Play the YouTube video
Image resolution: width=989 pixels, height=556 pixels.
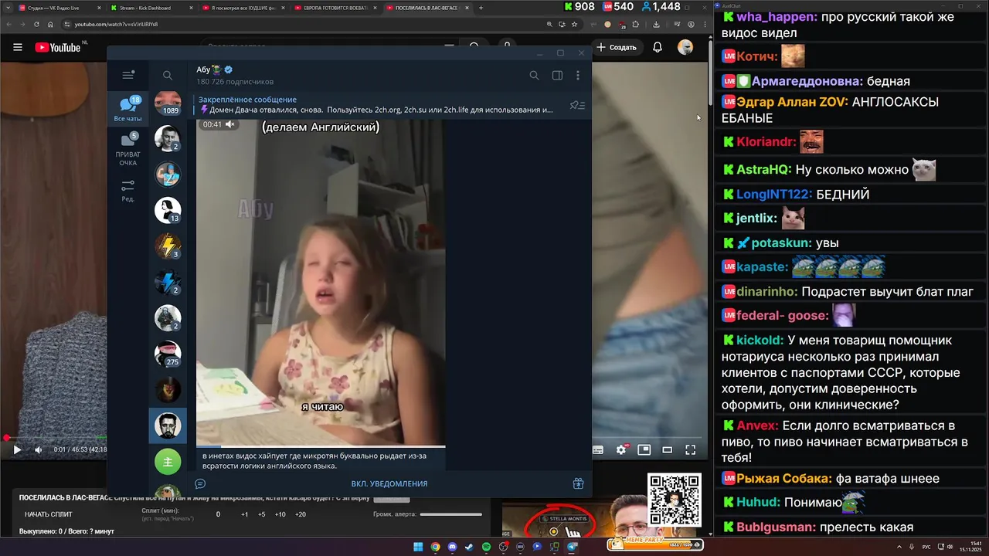(17, 449)
